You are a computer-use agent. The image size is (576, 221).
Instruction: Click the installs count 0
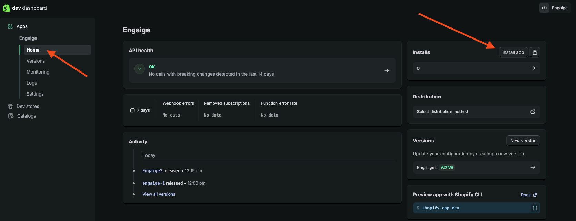[418, 68]
